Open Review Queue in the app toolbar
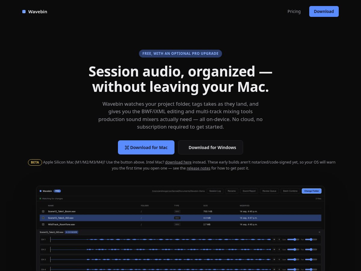Screen dimensions: 361x271 tap(269, 191)
